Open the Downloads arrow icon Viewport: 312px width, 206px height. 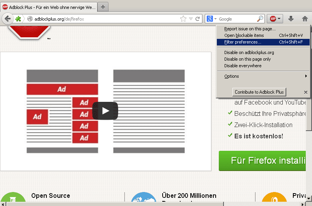(x=291, y=19)
